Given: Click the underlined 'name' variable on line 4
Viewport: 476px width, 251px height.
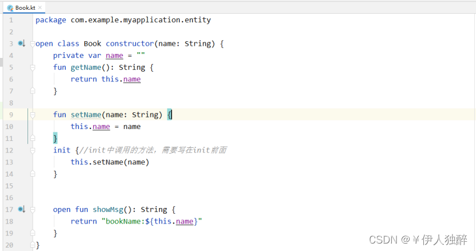Looking at the screenshot, I should click(x=115, y=56).
